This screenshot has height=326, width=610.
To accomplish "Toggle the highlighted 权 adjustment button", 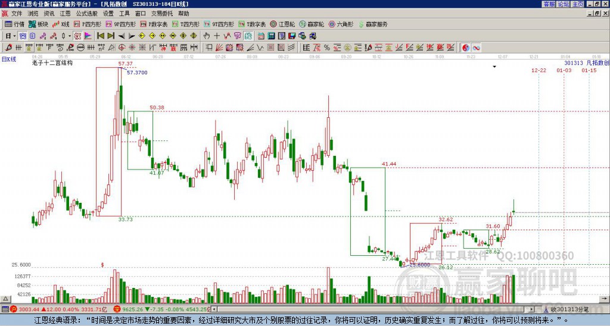I will (x=77, y=36).
